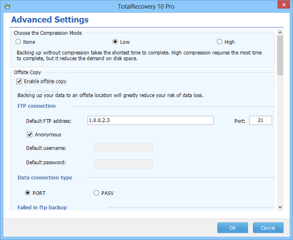Click the TotalRecovery 10 Pro title text
293x240 pixels.
146,7
